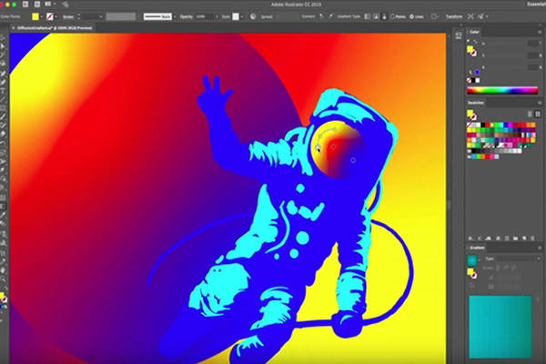Select the Swatches panel tab
Viewport: 546px width, 364px height.
pyautogui.click(x=476, y=103)
